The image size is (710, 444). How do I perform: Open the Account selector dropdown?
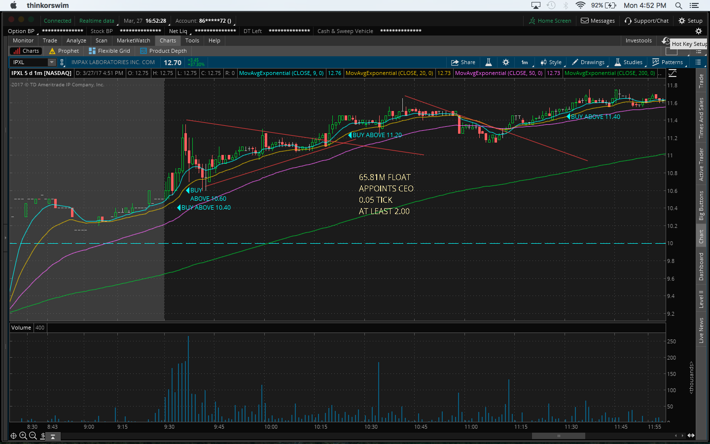click(205, 21)
